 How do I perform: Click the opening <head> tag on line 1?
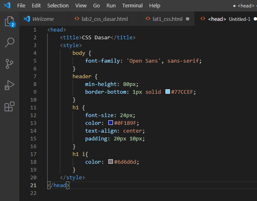[x=57, y=30]
